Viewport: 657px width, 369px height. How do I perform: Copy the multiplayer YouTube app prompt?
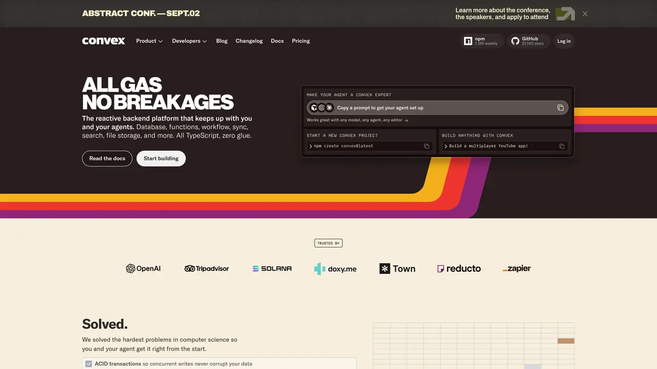pos(562,146)
